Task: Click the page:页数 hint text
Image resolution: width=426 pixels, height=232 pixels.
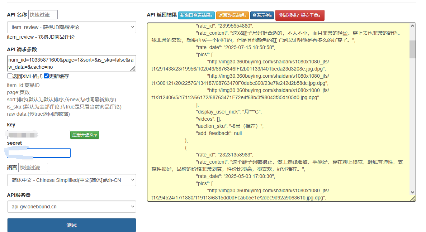Action: pyautogui.click(x=19, y=92)
